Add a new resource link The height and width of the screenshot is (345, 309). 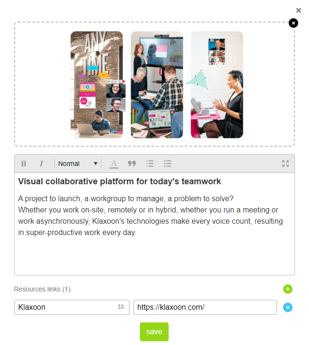pos(288,289)
